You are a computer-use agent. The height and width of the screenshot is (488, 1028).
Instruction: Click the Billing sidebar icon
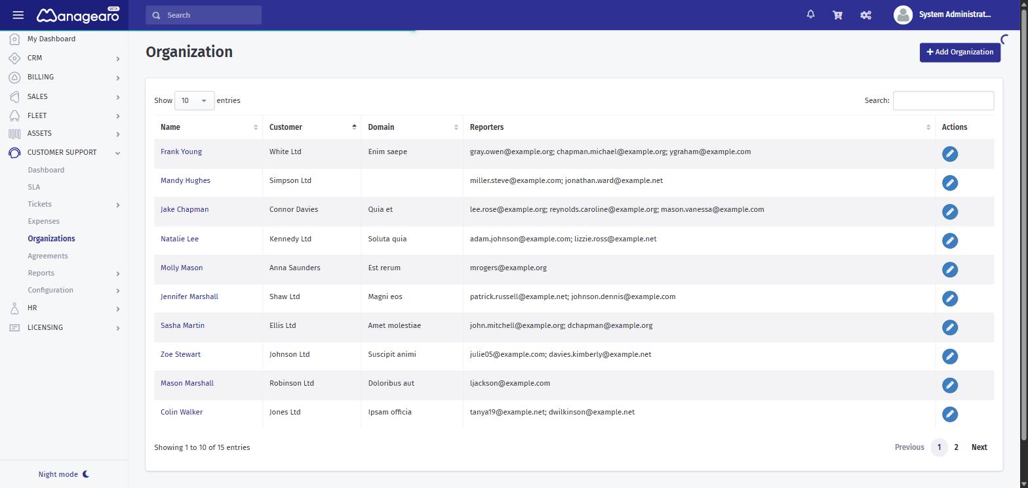(x=14, y=77)
